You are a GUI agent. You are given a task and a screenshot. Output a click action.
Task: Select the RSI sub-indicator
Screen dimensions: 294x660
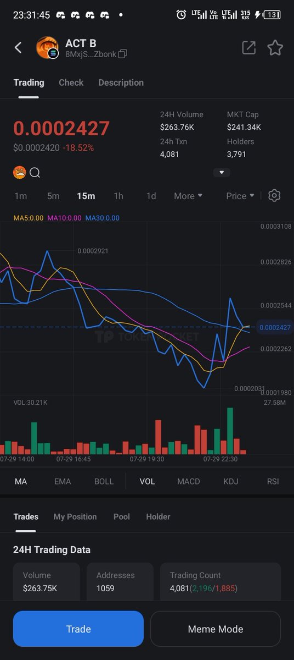pos(273,481)
